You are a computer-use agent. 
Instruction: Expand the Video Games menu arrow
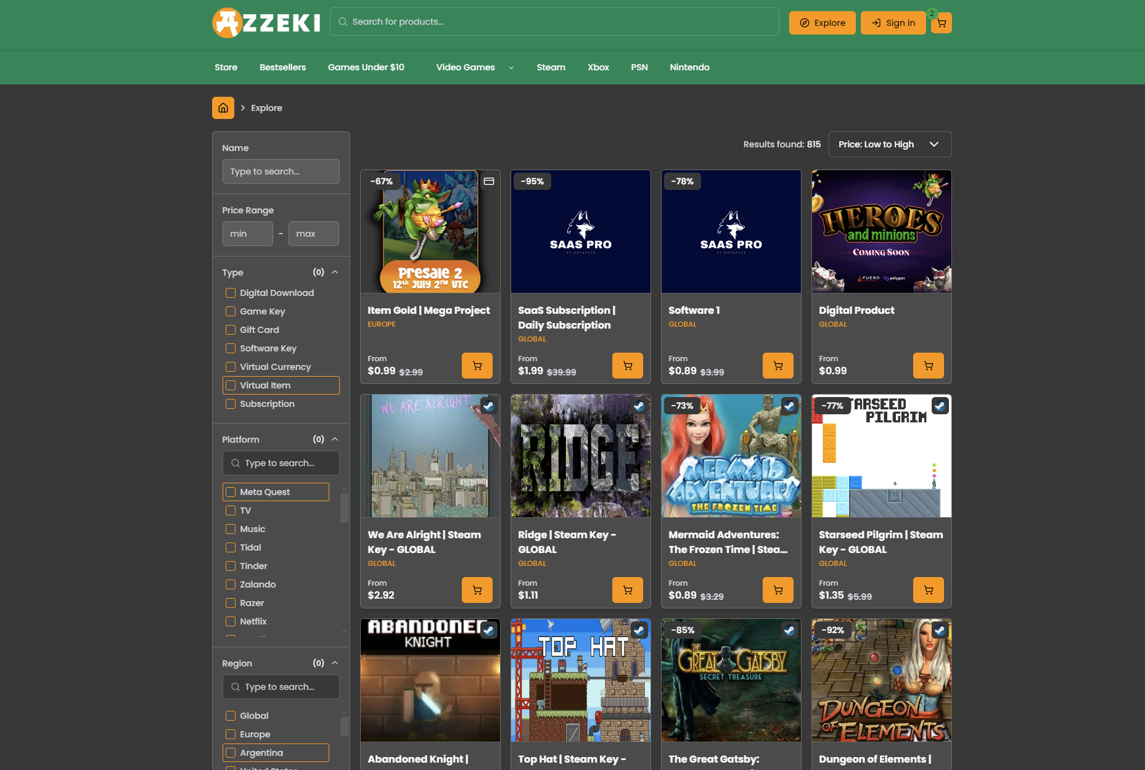pos(511,68)
